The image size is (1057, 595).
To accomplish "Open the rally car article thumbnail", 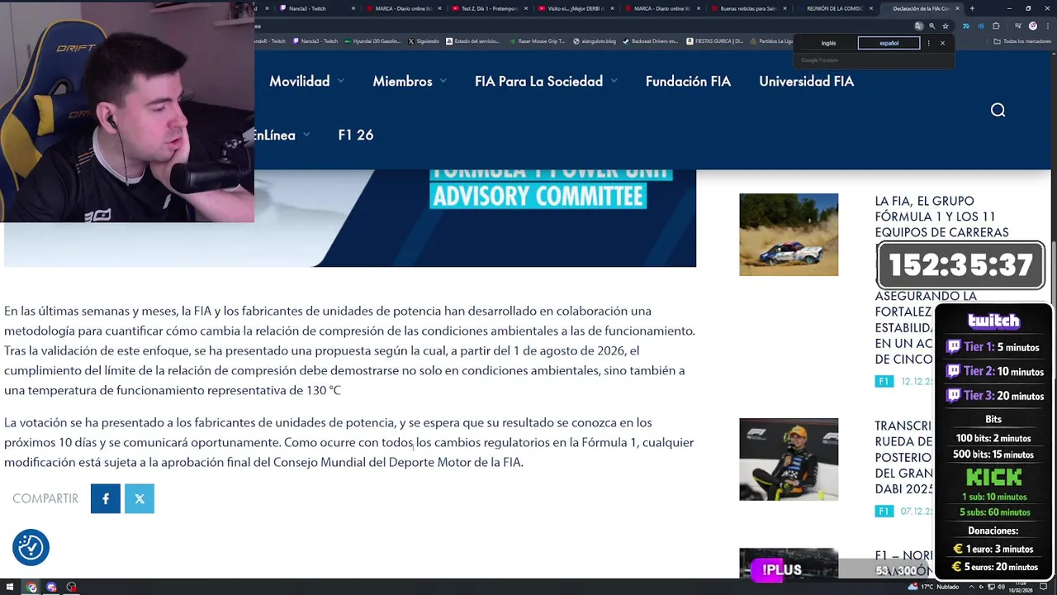I will pyautogui.click(x=789, y=235).
